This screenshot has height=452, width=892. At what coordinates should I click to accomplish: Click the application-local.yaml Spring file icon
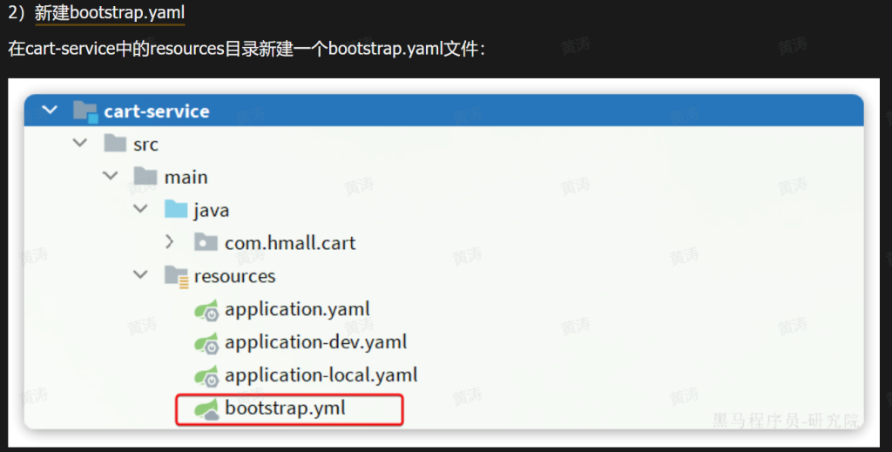206,375
